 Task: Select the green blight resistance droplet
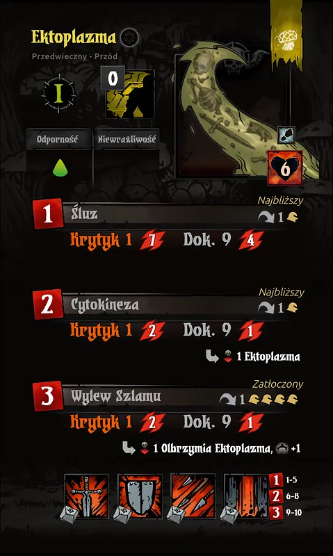60,167
